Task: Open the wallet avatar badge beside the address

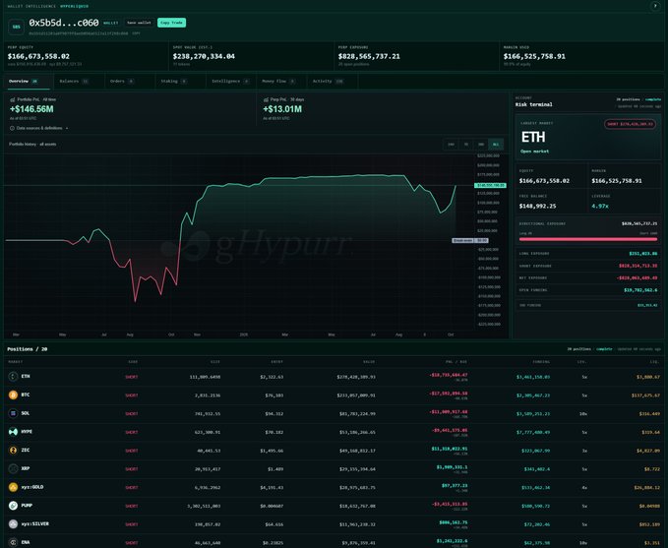Action: click(16, 27)
